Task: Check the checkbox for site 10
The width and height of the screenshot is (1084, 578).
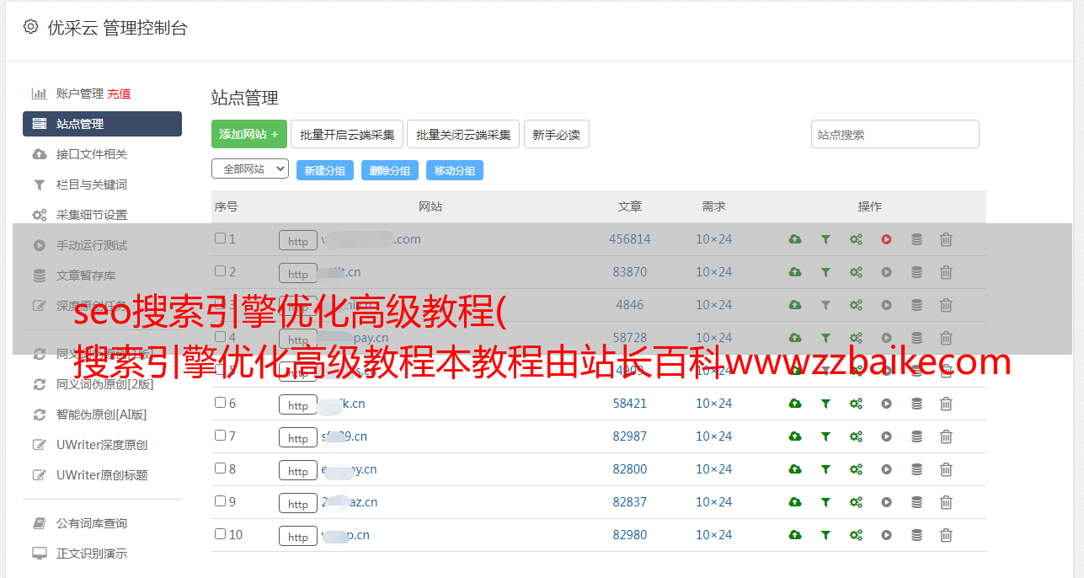Action: (x=220, y=534)
